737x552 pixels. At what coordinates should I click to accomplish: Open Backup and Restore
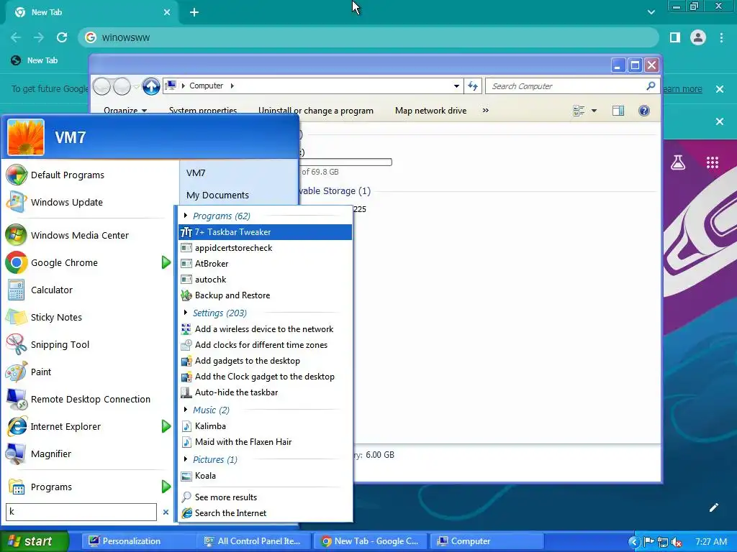click(x=265, y=295)
